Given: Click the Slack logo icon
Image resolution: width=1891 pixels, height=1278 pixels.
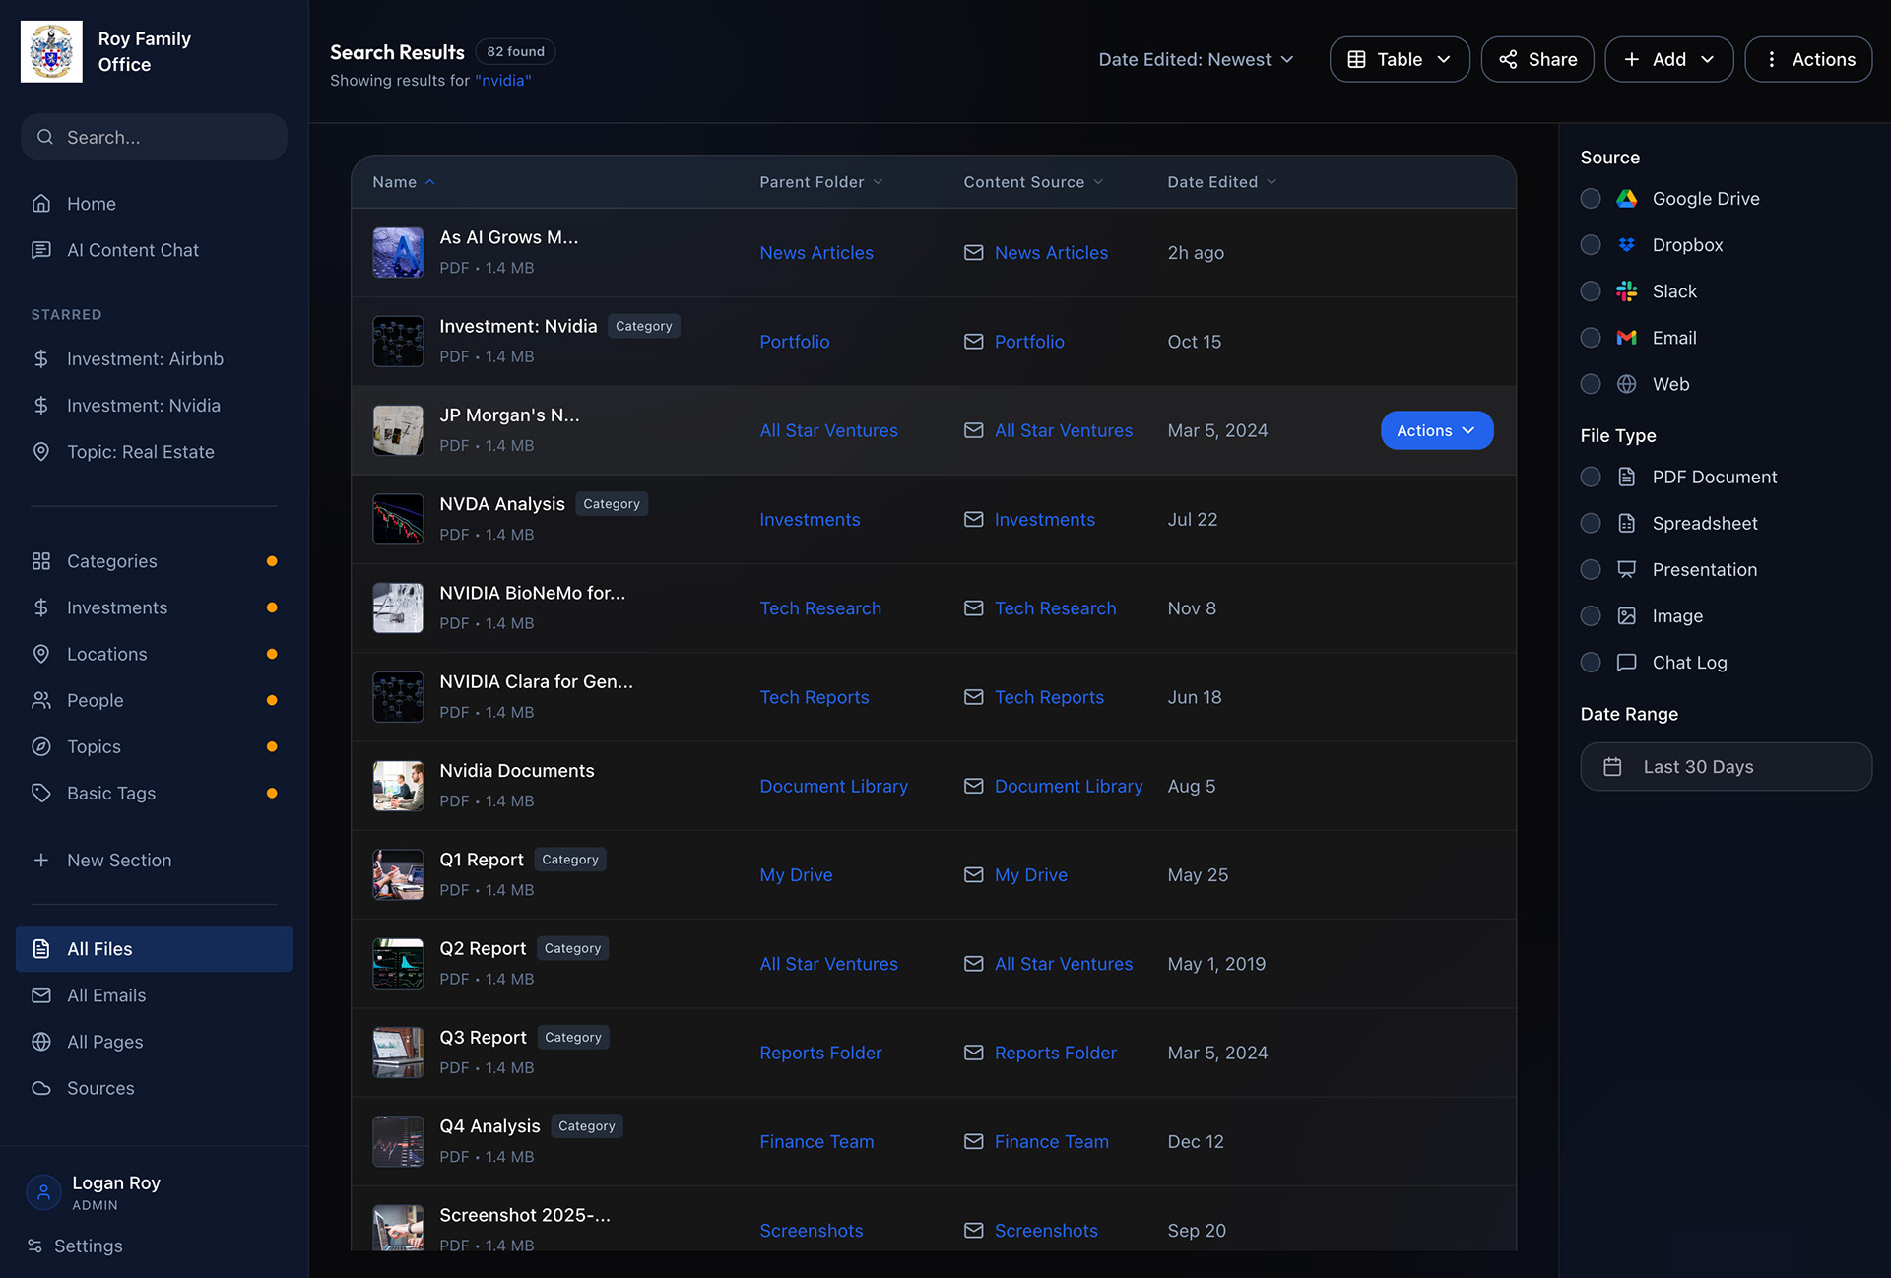Looking at the screenshot, I should coord(1626,291).
